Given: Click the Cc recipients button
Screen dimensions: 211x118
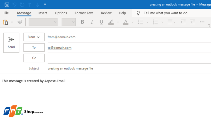Looking at the screenshot, I should coord(34,58).
